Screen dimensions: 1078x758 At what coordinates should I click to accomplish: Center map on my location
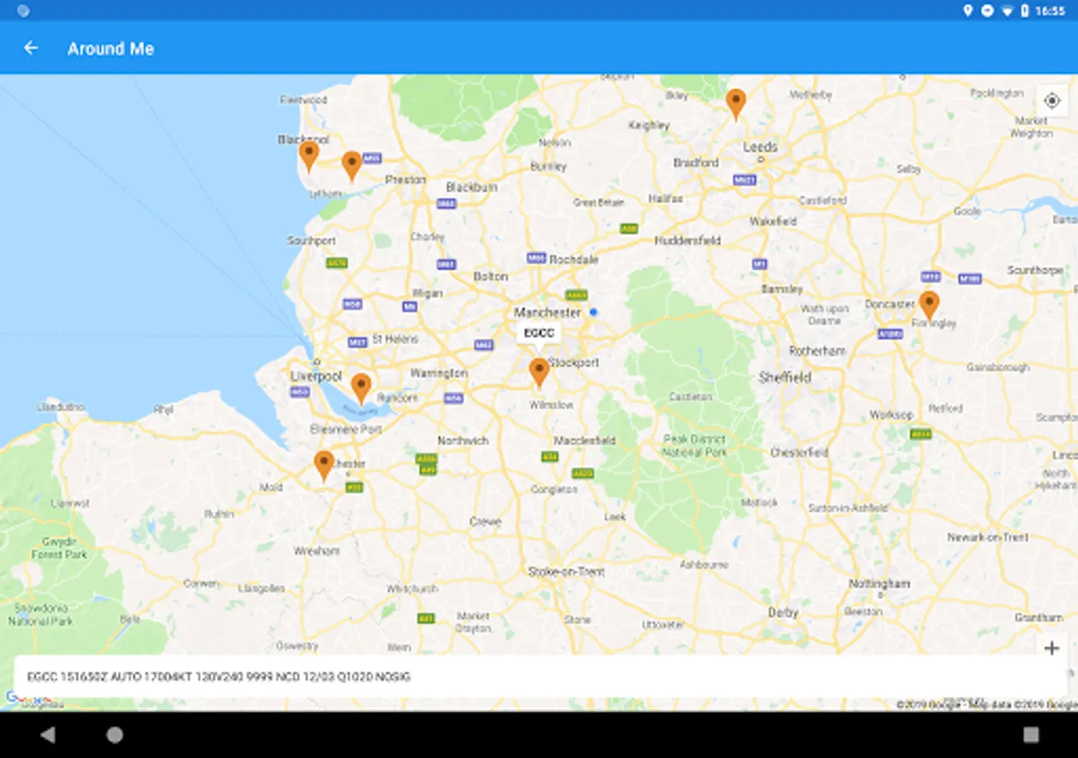point(1052,101)
